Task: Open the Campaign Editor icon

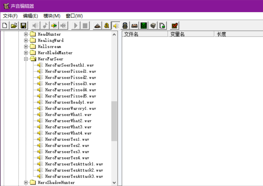Action: click(x=134, y=25)
